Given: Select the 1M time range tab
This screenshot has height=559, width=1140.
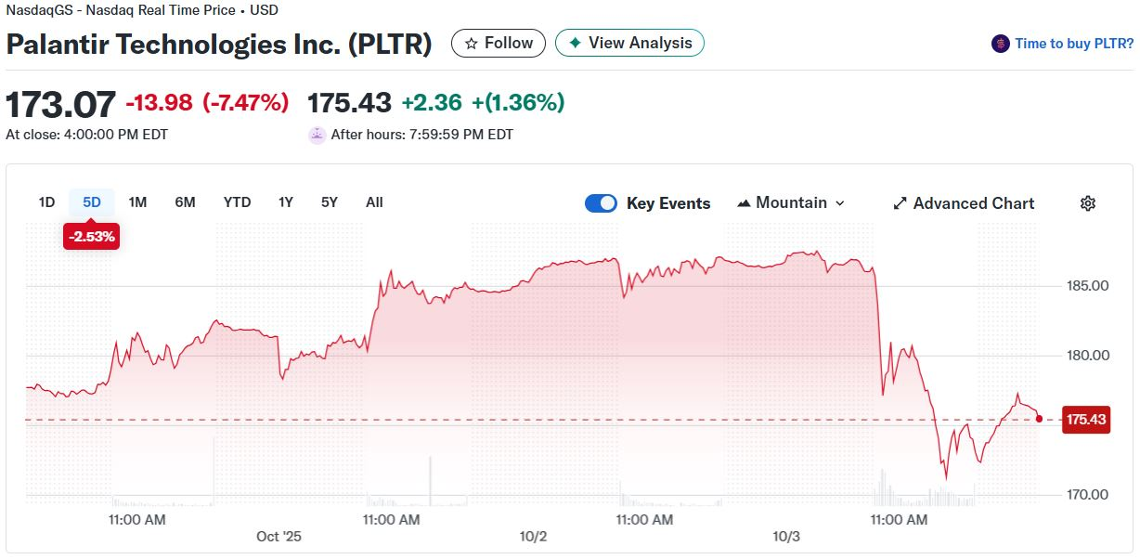Looking at the screenshot, I should pos(137,202).
